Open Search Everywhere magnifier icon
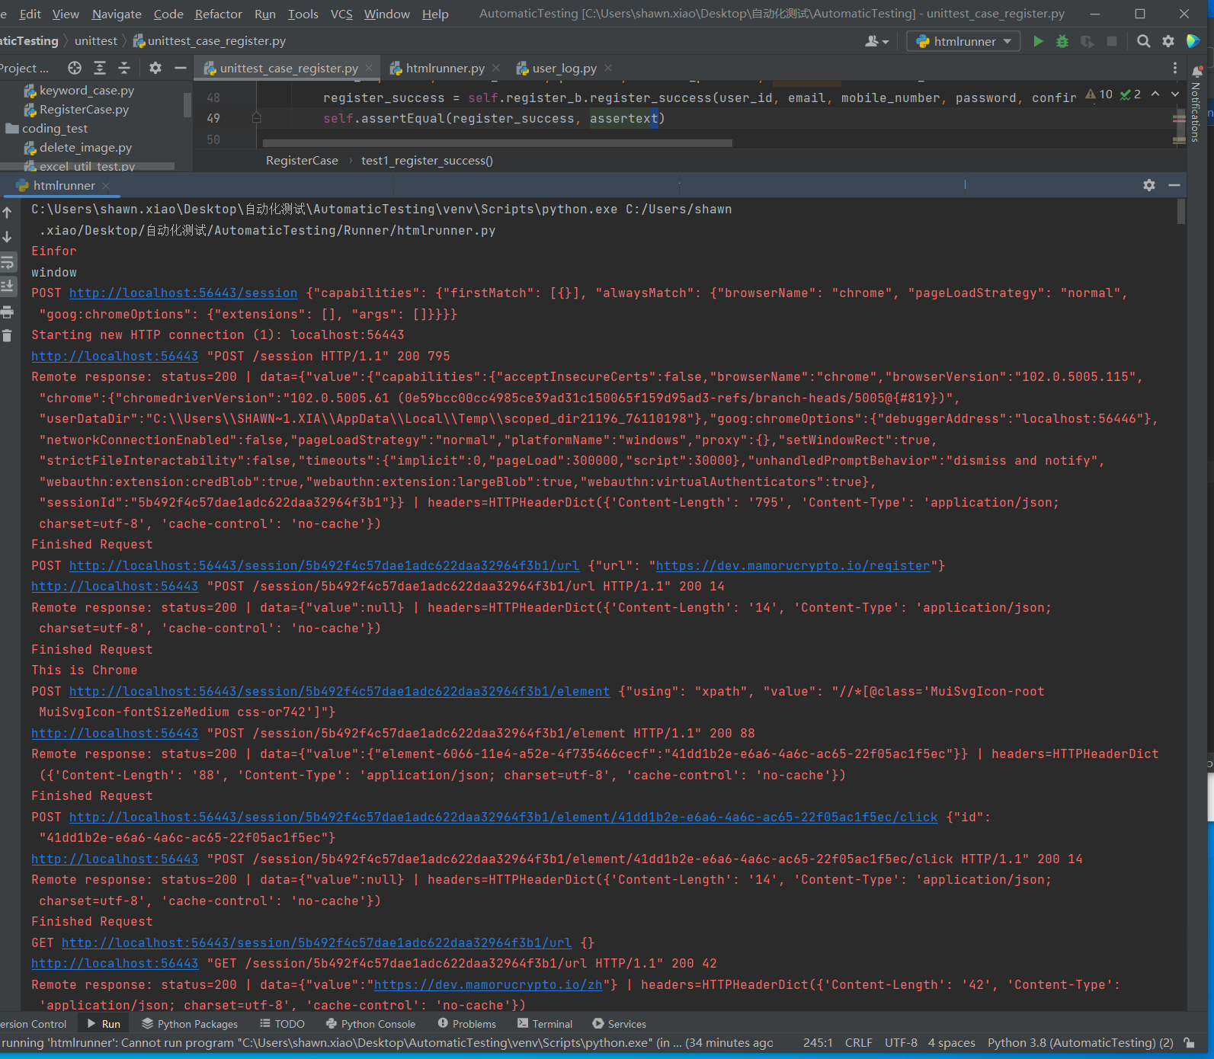Image resolution: width=1214 pixels, height=1059 pixels. (1143, 41)
